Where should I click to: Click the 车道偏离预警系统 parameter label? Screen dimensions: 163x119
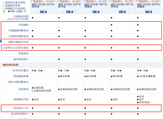(x=18, y=30)
